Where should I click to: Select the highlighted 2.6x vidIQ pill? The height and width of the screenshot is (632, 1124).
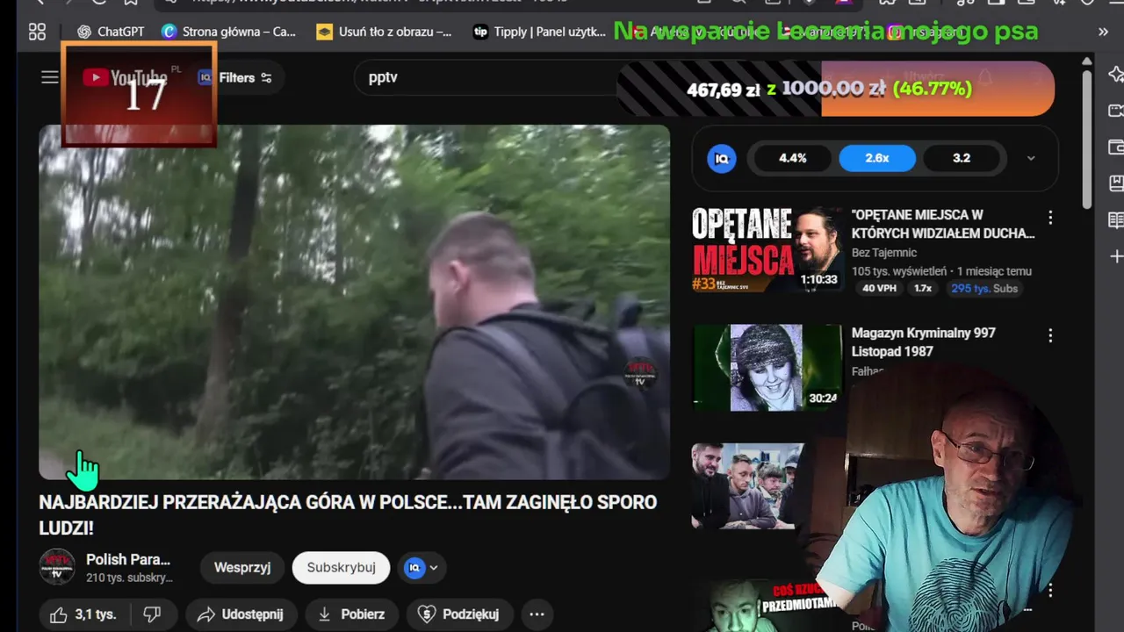point(877,158)
